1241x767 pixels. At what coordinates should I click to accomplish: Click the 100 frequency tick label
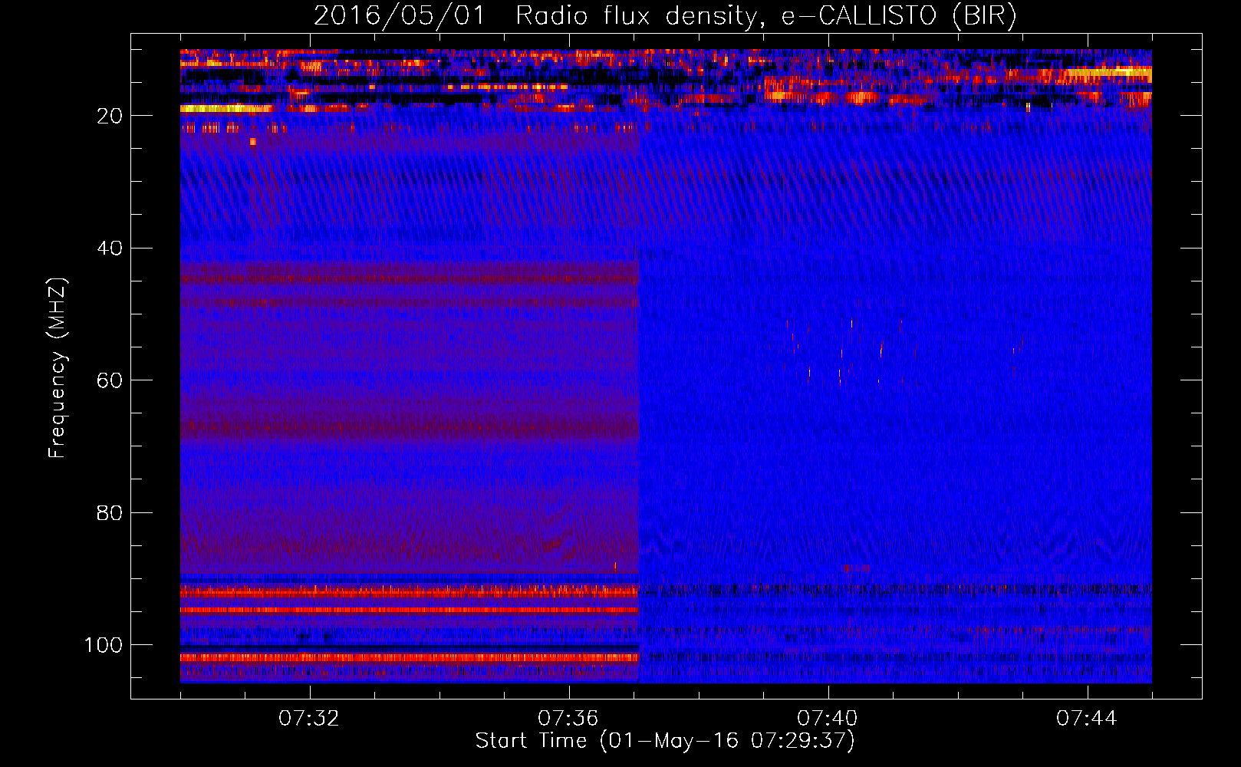tap(104, 645)
